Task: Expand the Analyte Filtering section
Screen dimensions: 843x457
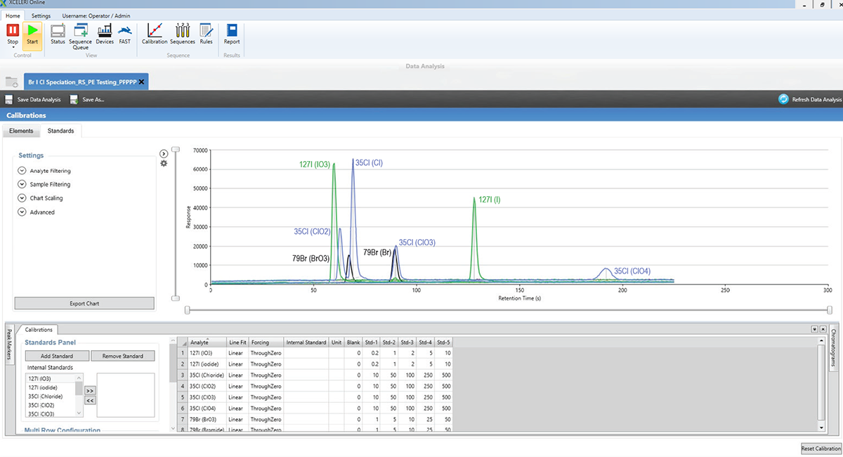Action: [x=22, y=171]
